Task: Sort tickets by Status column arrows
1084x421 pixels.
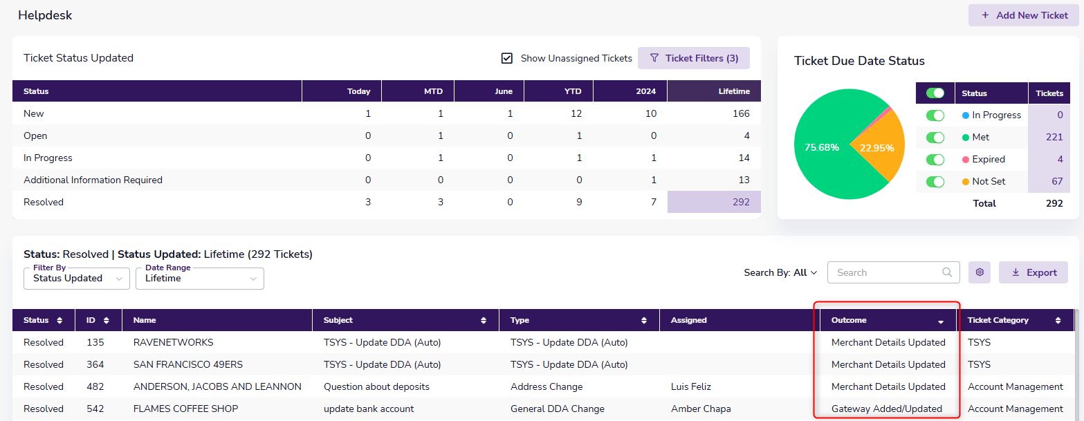Action: [59, 320]
